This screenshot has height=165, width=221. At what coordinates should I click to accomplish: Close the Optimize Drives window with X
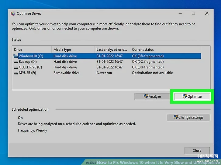207,13
